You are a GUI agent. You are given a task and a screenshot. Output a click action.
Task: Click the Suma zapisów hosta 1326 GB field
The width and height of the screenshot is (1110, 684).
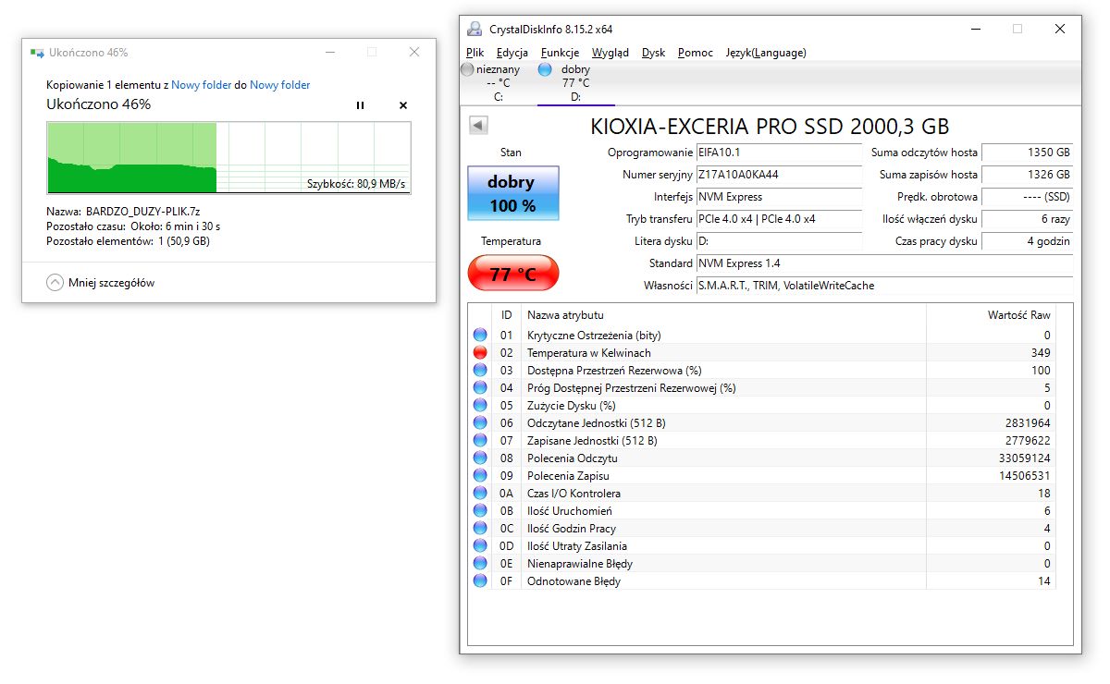[x=1027, y=175]
